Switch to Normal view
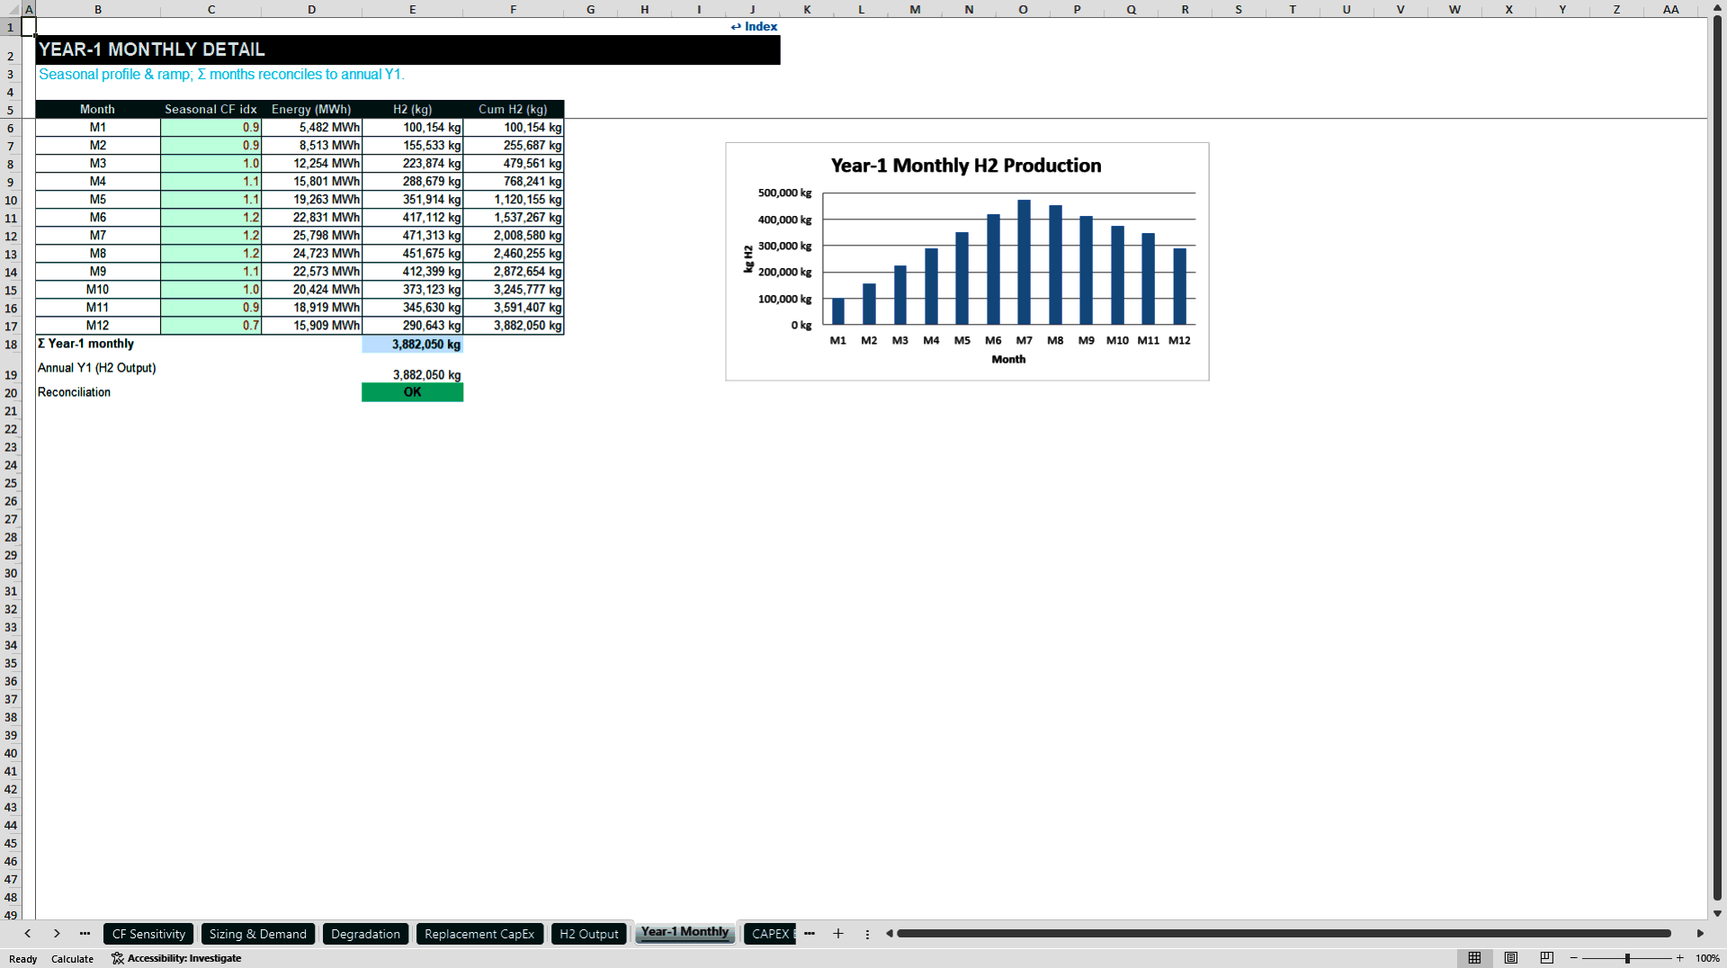This screenshot has width=1727, height=968. click(x=1474, y=958)
